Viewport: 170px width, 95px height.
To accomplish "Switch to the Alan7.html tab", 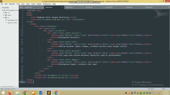I will [x=149, y=7].
